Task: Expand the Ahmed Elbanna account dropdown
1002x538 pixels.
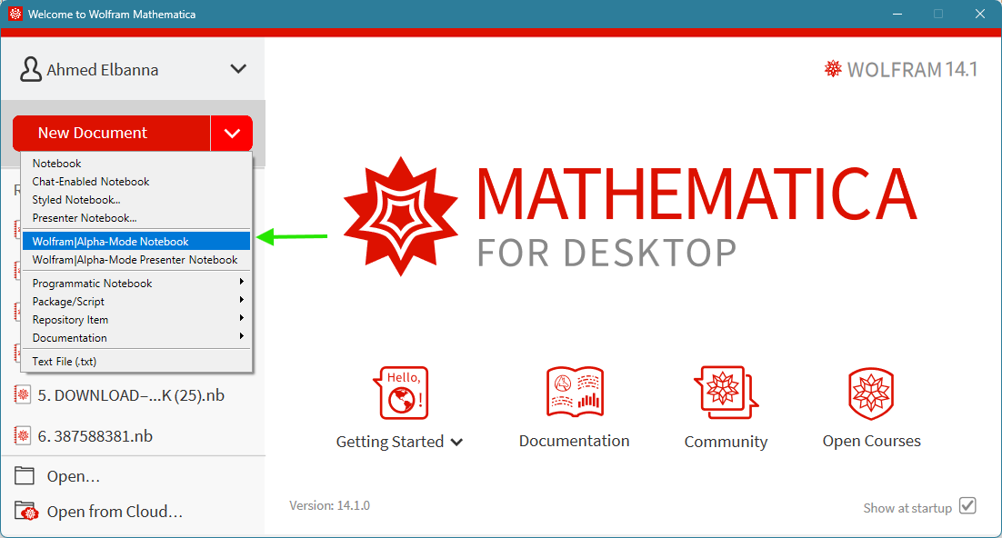Action: (x=238, y=69)
